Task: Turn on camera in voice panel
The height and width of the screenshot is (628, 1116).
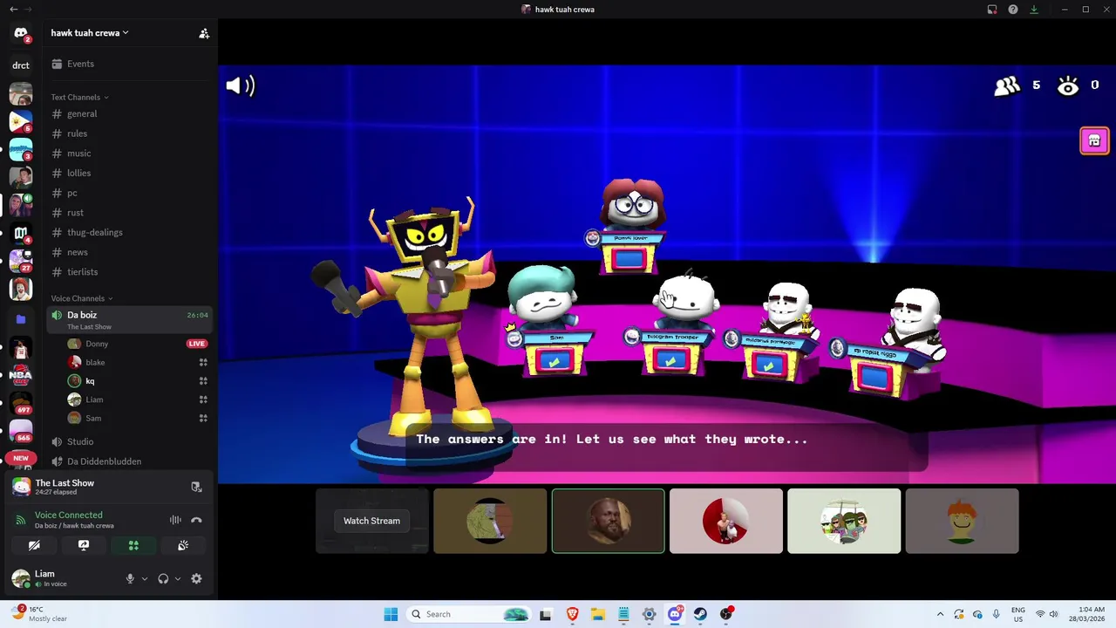Action: pos(34,545)
